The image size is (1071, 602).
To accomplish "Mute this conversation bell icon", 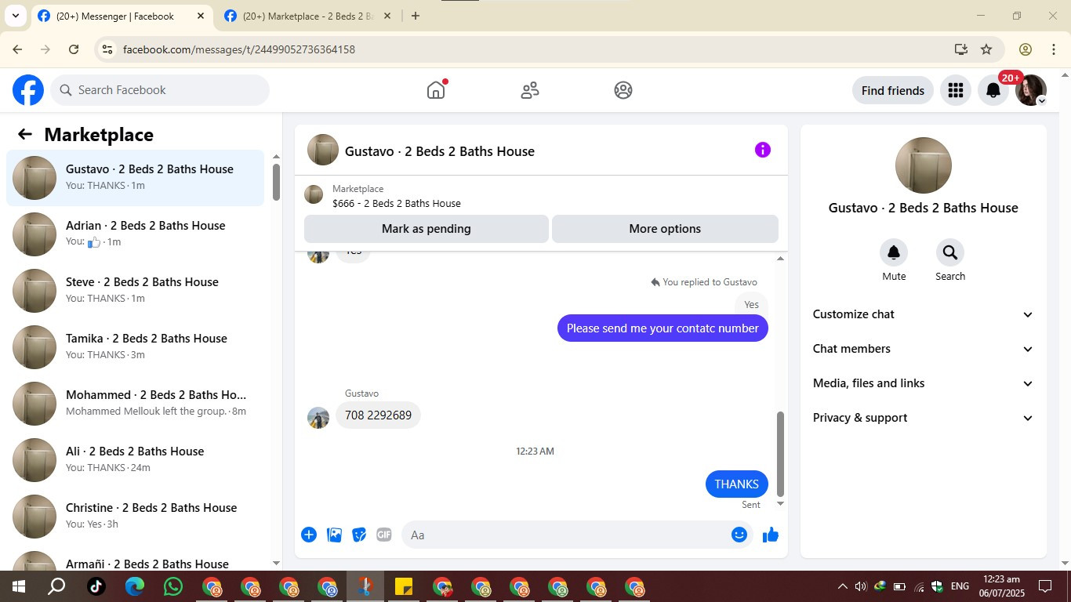I will (x=894, y=252).
